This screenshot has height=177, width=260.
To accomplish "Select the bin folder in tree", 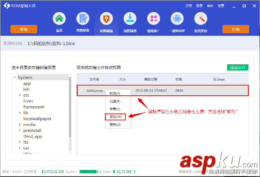I will pyautogui.click(x=26, y=89).
